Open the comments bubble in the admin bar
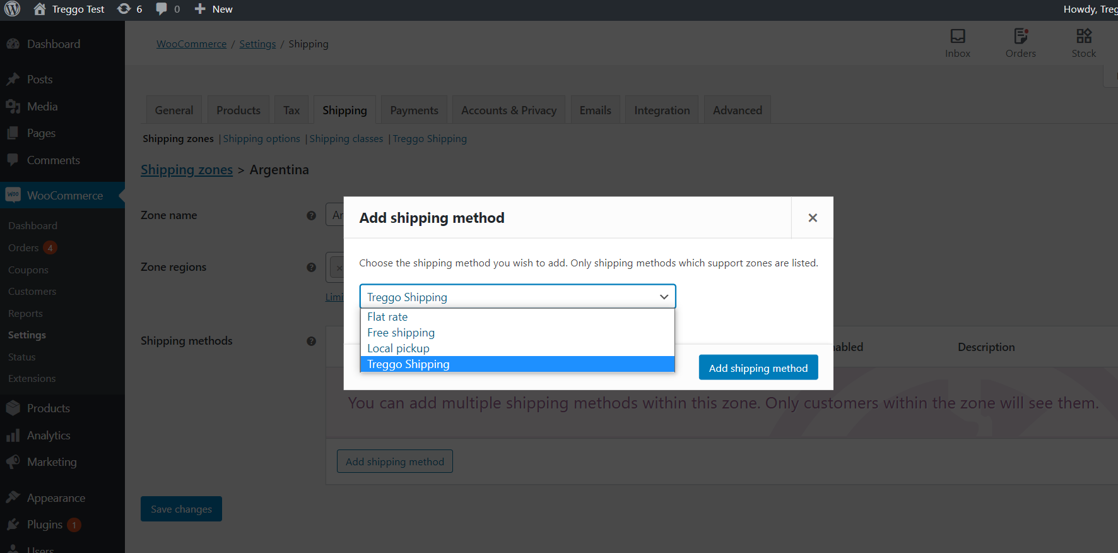Image resolution: width=1118 pixels, height=553 pixels. click(x=162, y=9)
